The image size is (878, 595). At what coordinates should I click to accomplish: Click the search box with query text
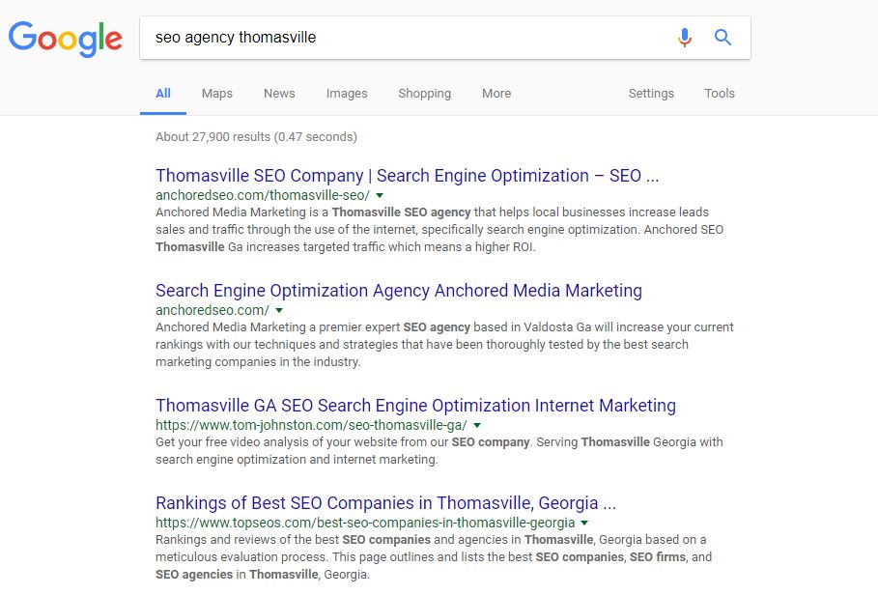click(406, 38)
